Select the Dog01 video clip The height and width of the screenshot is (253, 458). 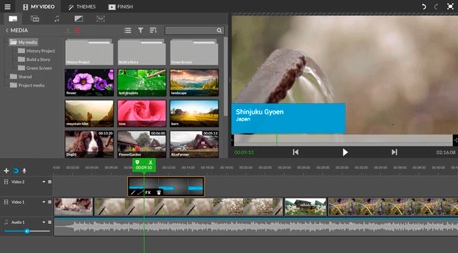[x=89, y=144]
